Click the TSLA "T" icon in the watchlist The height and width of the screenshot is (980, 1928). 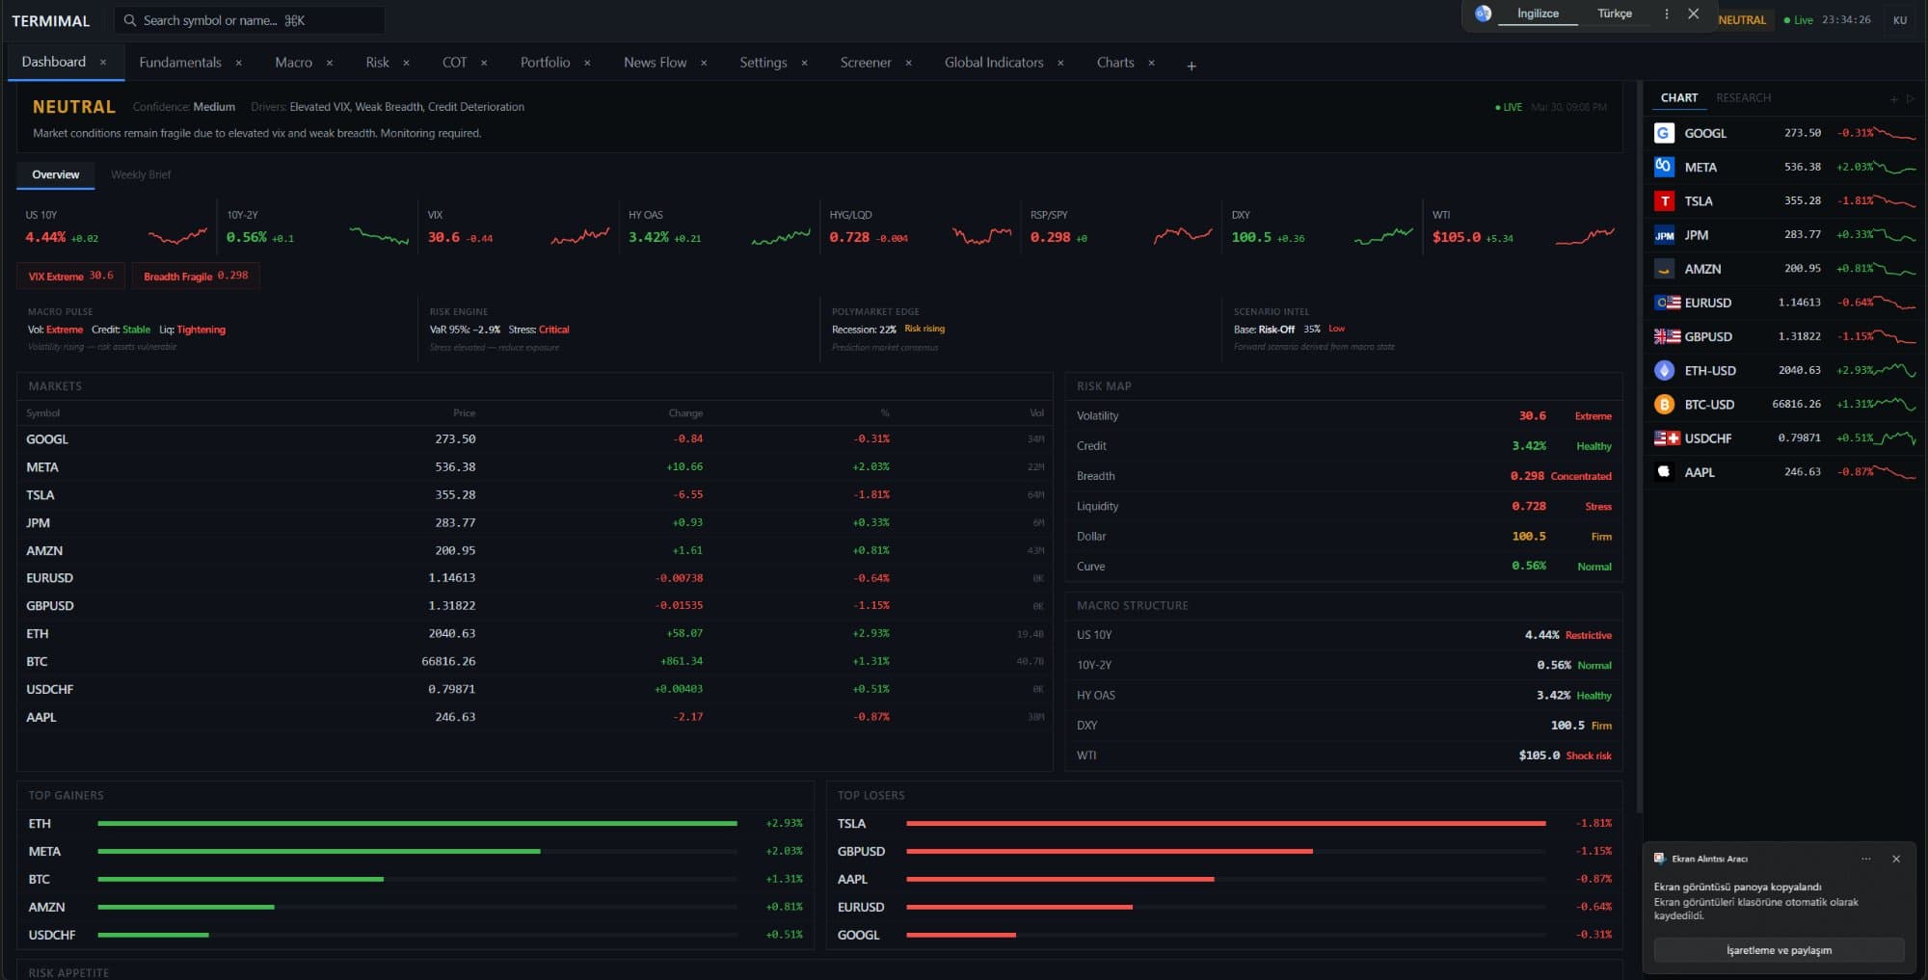tap(1664, 200)
